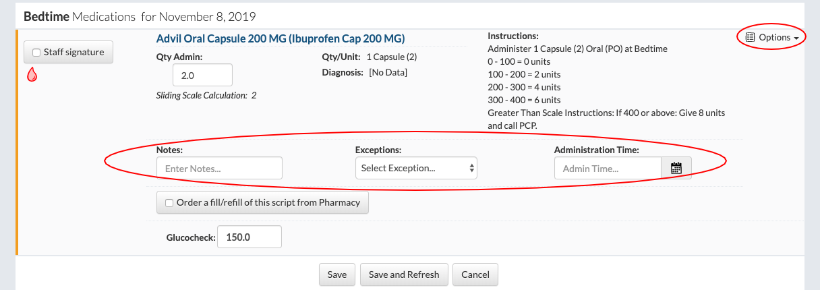Focus the Enter Notes text field

tap(219, 169)
